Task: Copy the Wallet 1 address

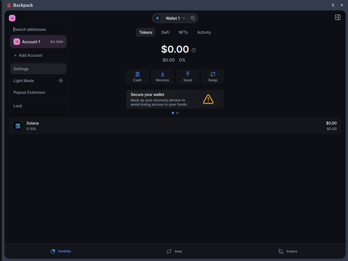Action: coord(193,18)
